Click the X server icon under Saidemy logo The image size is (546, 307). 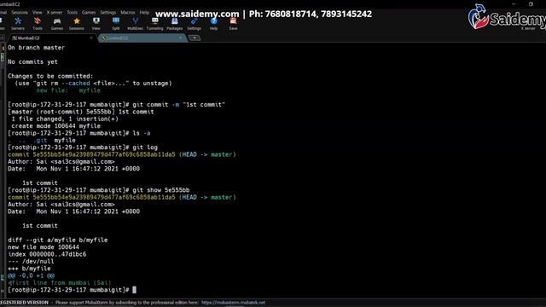pos(528,28)
